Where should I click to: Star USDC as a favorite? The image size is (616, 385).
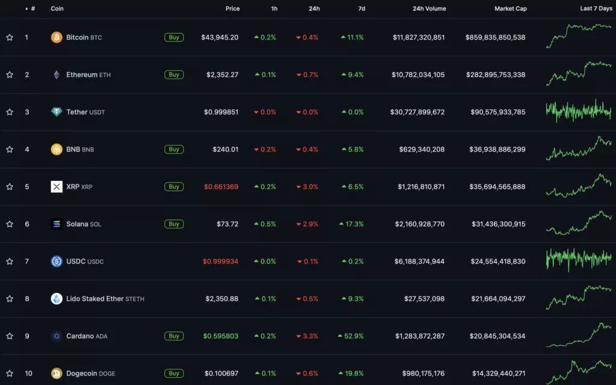pos(10,261)
